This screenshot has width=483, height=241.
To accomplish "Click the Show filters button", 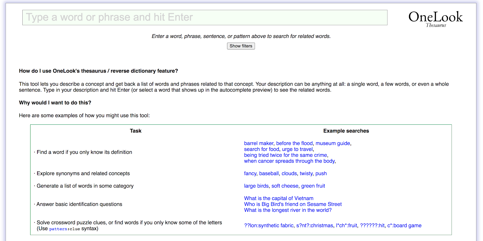I will [x=241, y=46].
